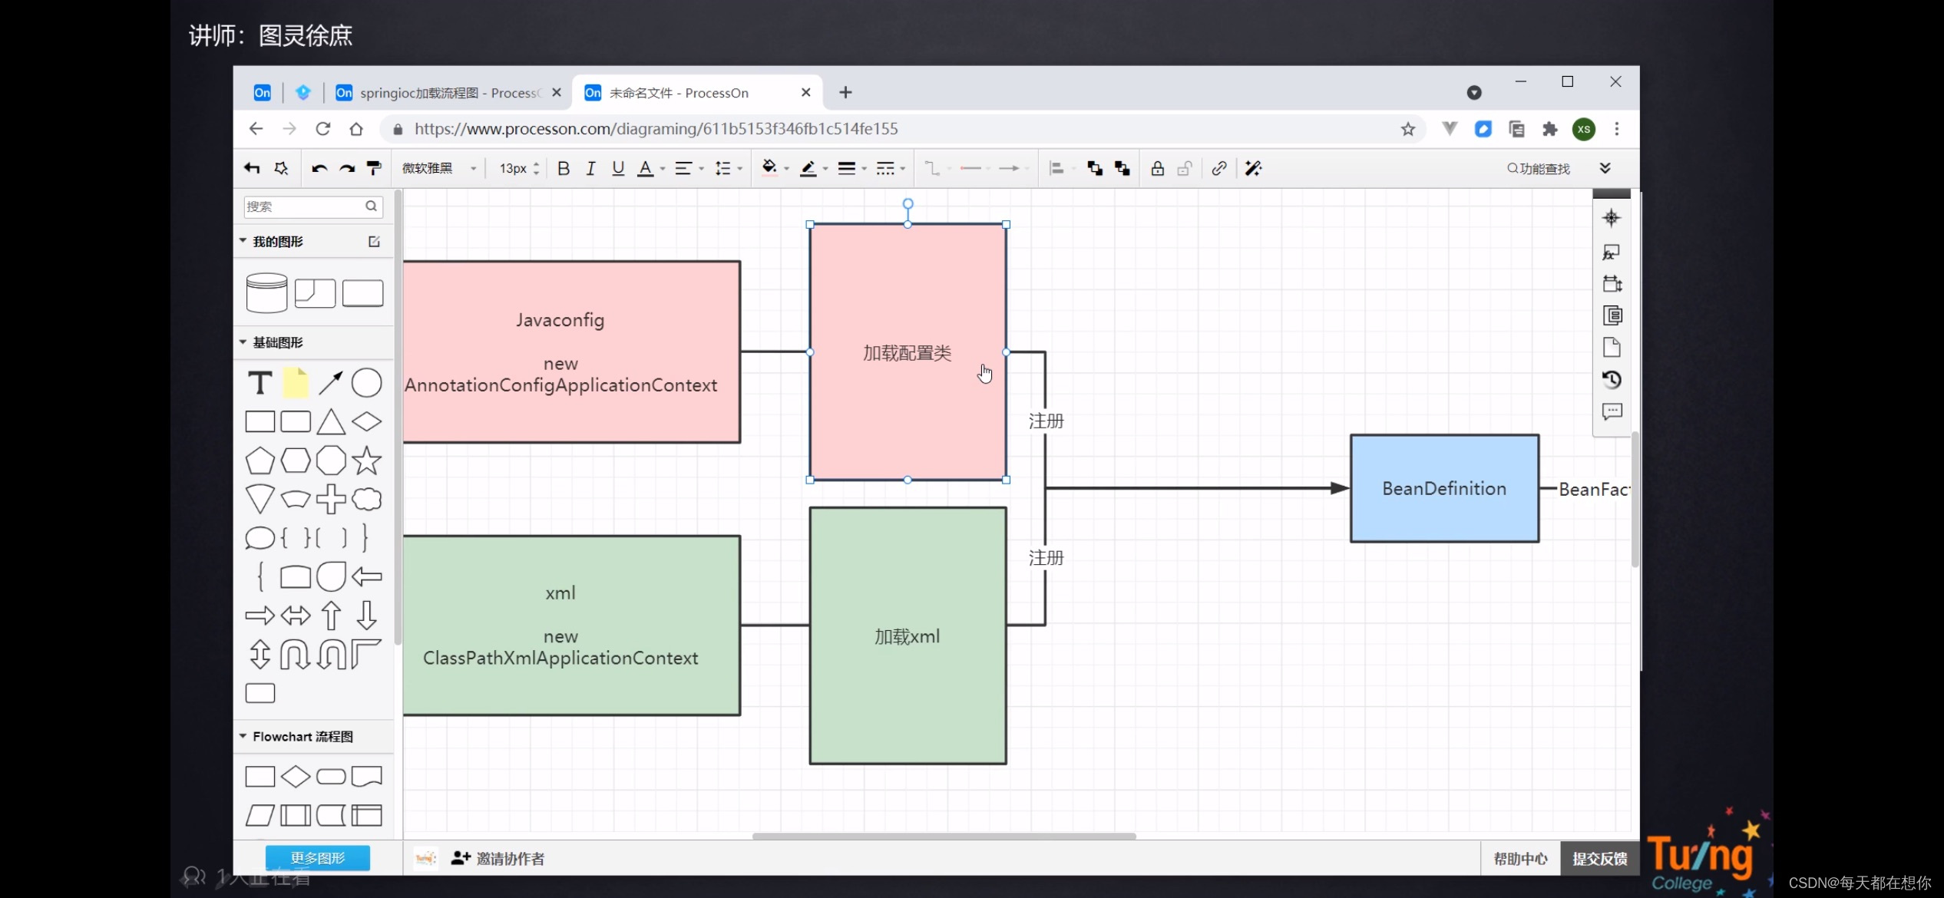Viewport: 1944px width, 898px height.
Task: Open the browser extensions puzzle icon
Action: point(1550,129)
